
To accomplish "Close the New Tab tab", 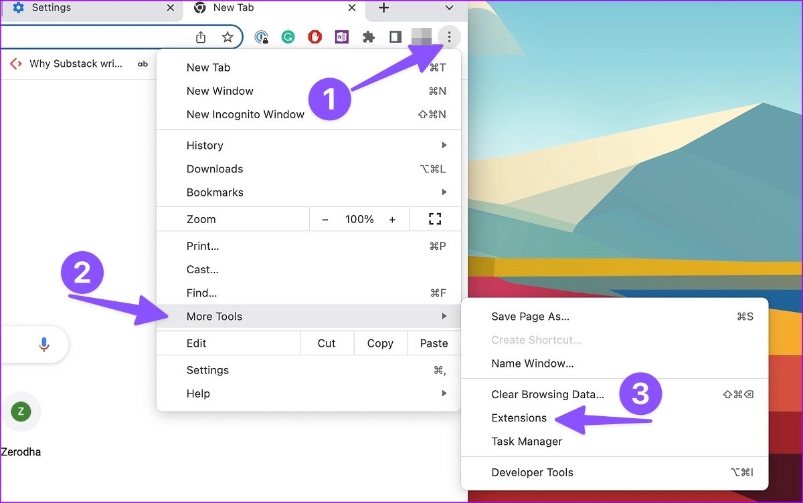I will (352, 8).
